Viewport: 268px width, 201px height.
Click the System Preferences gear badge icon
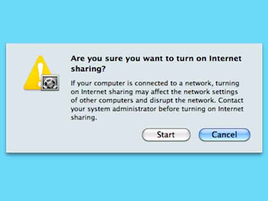pos(50,83)
